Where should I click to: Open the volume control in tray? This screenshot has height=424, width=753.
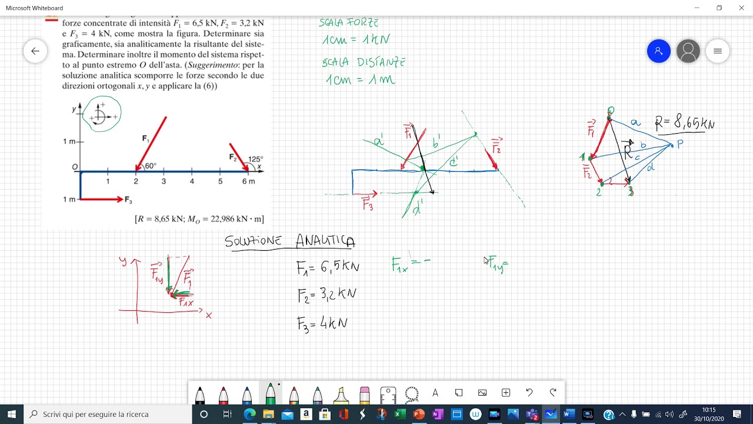(x=671, y=415)
